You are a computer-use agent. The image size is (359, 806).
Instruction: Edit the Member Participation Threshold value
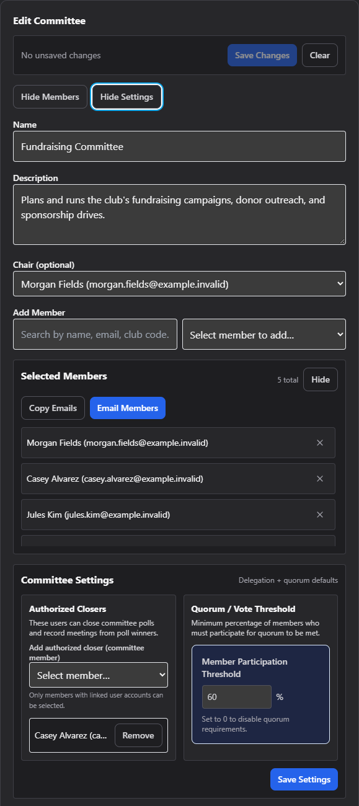[237, 697]
